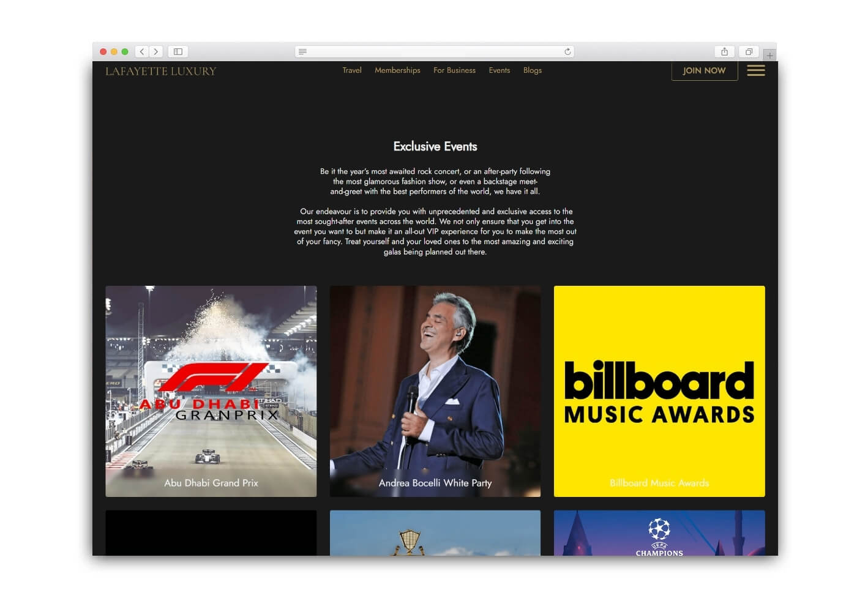The height and width of the screenshot is (612, 857).
Task: Open the browser share icon
Action: coord(724,52)
